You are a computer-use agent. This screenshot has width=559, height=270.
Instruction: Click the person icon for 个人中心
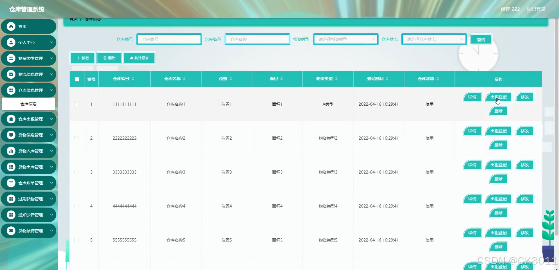pyautogui.click(x=11, y=42)
